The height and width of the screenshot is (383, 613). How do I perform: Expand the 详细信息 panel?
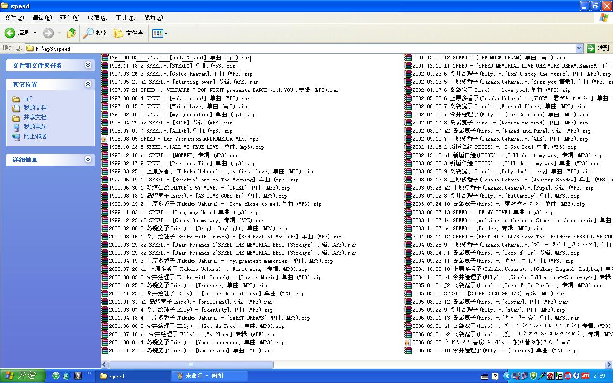pos(88,159)
